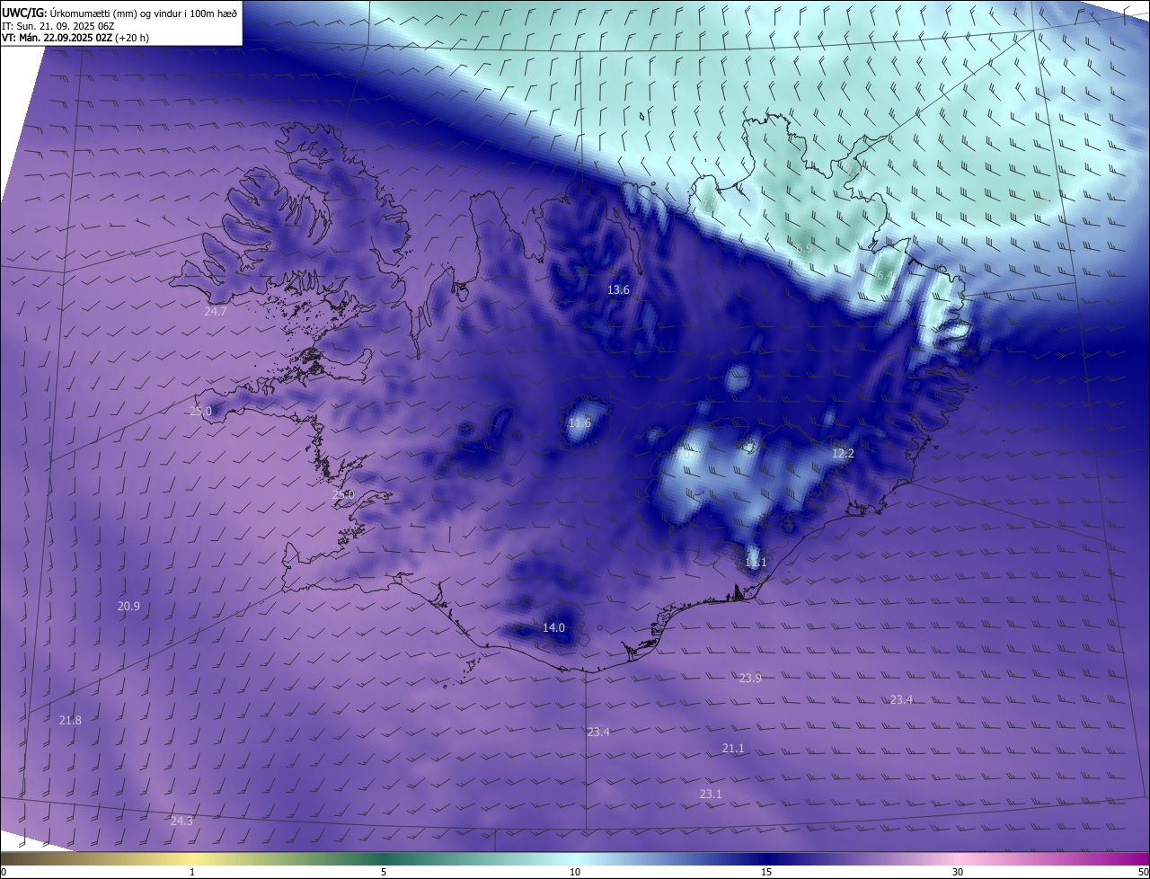Click the 24.3 value label on the map
1150x879 pixels.
pyautogui.click(x=181, y=821)
